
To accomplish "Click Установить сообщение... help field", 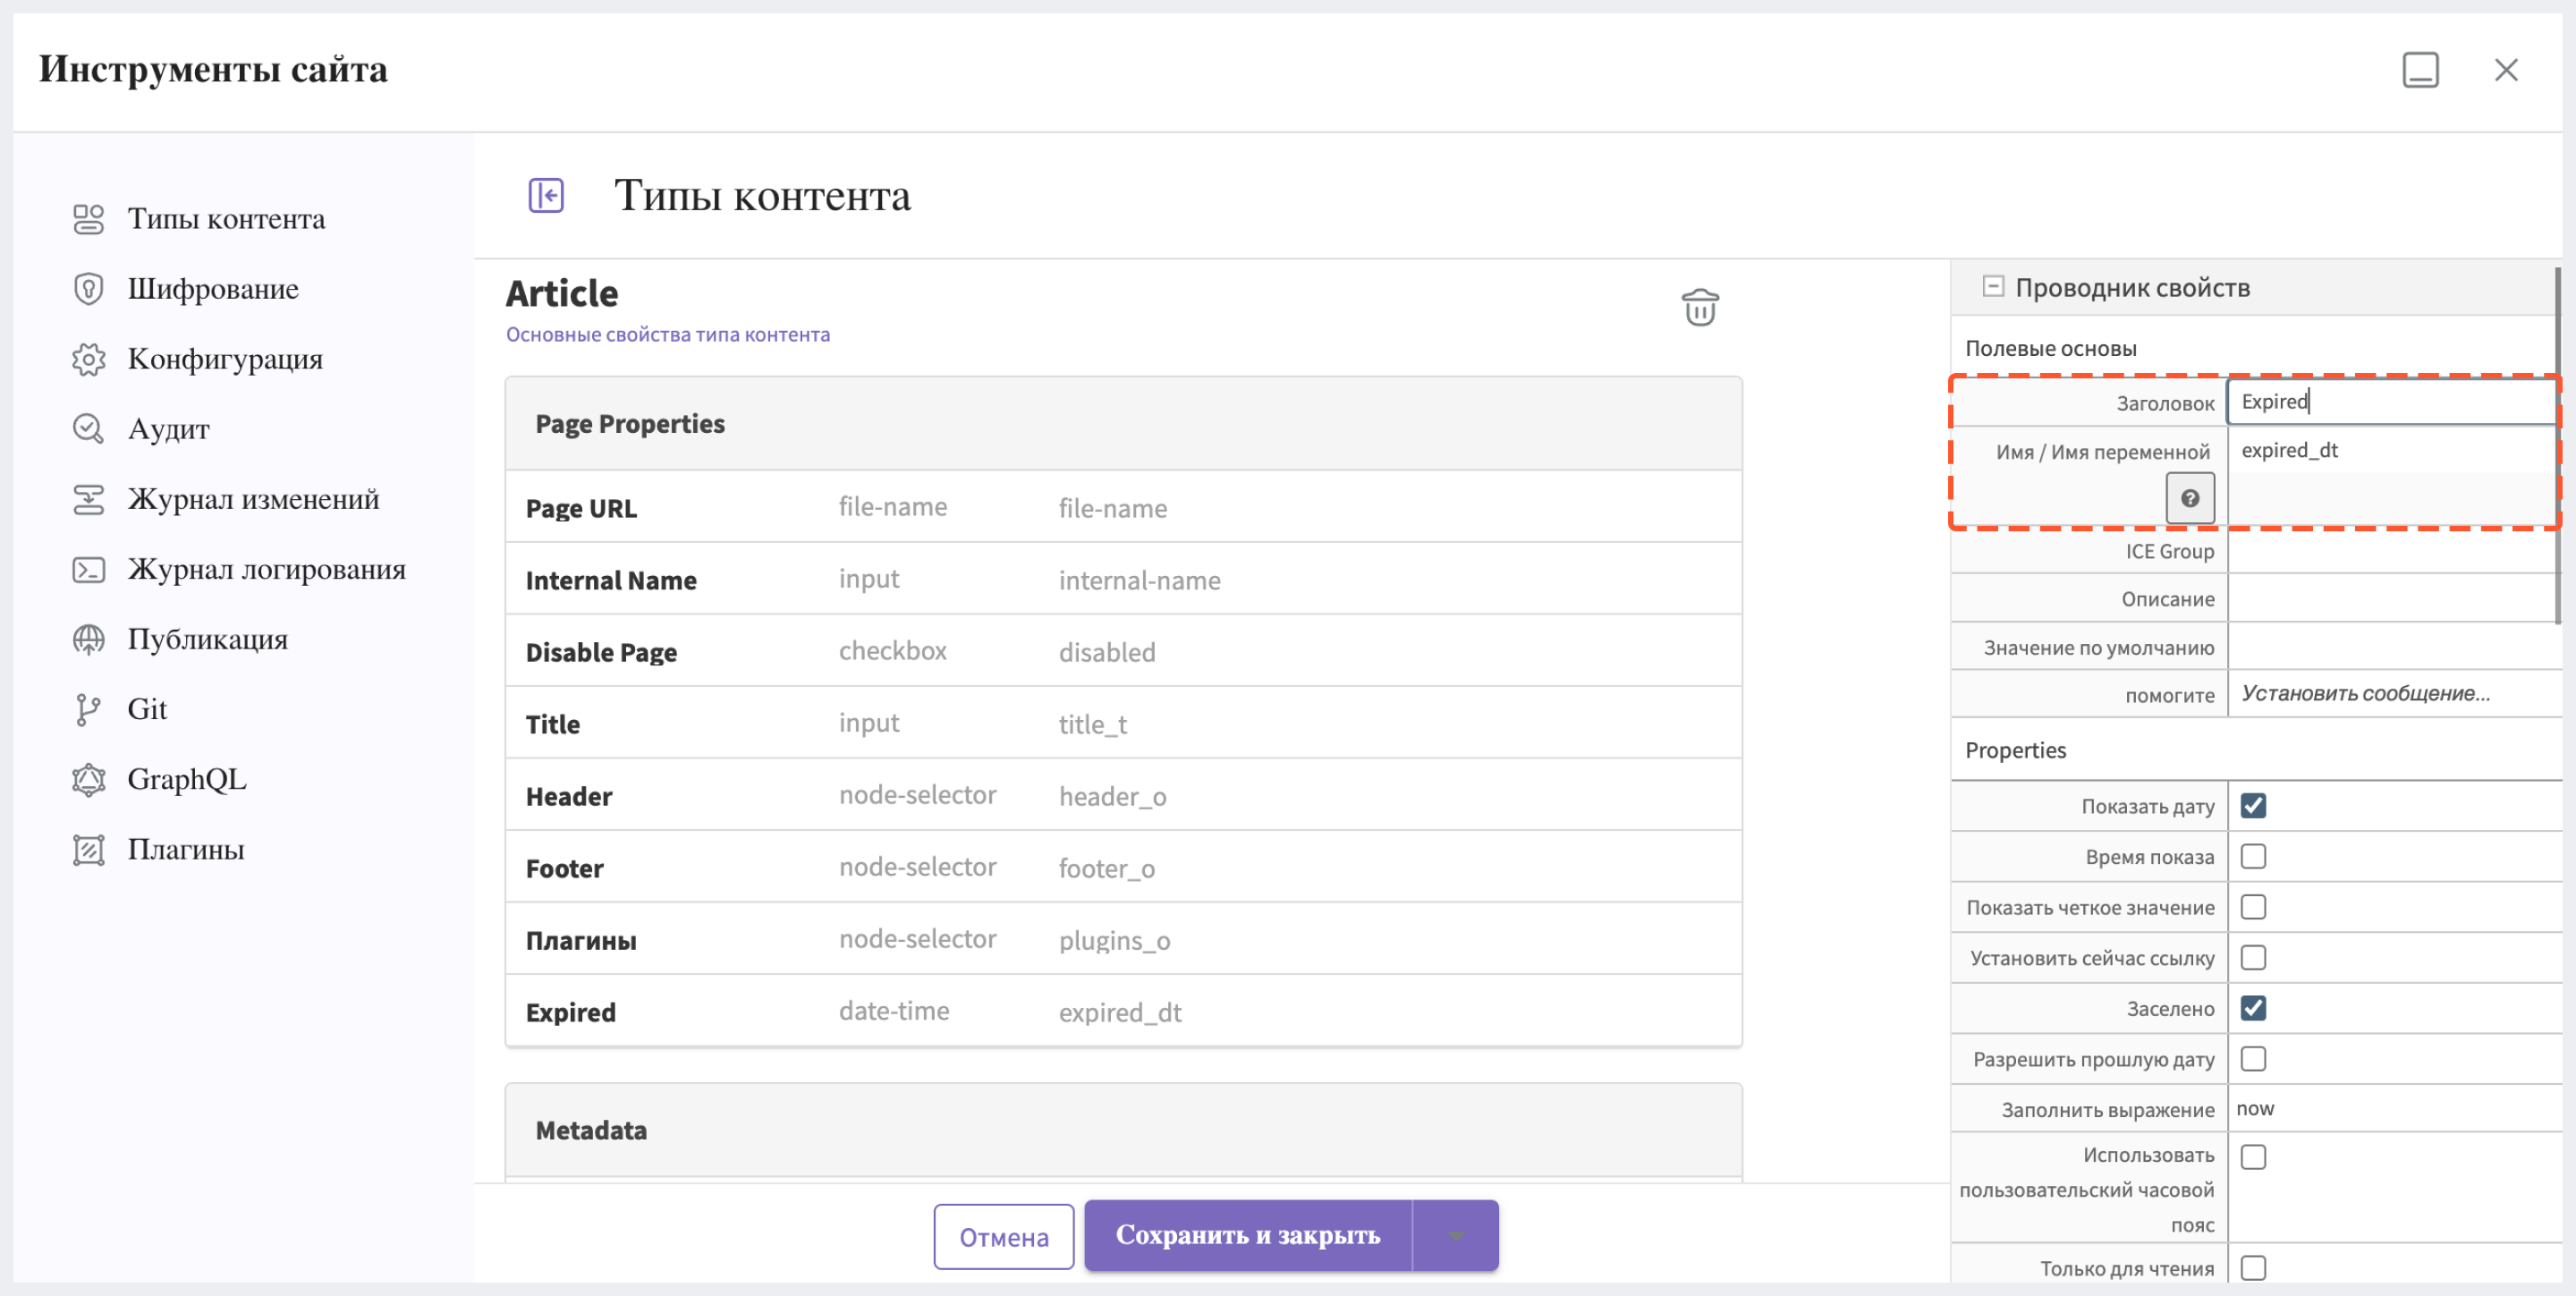I will click(x=2390, y=694).
